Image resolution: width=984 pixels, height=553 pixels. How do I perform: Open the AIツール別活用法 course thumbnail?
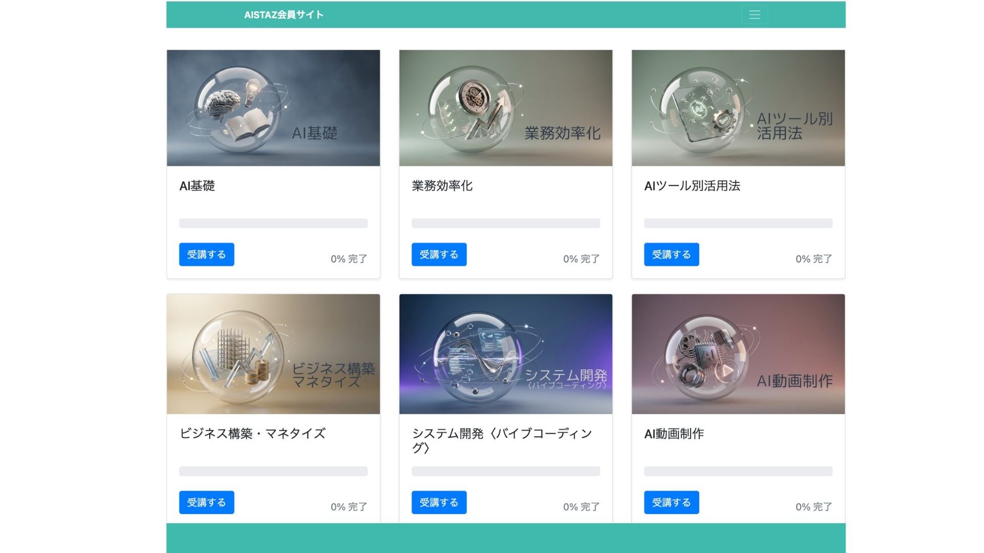point(738,108)
